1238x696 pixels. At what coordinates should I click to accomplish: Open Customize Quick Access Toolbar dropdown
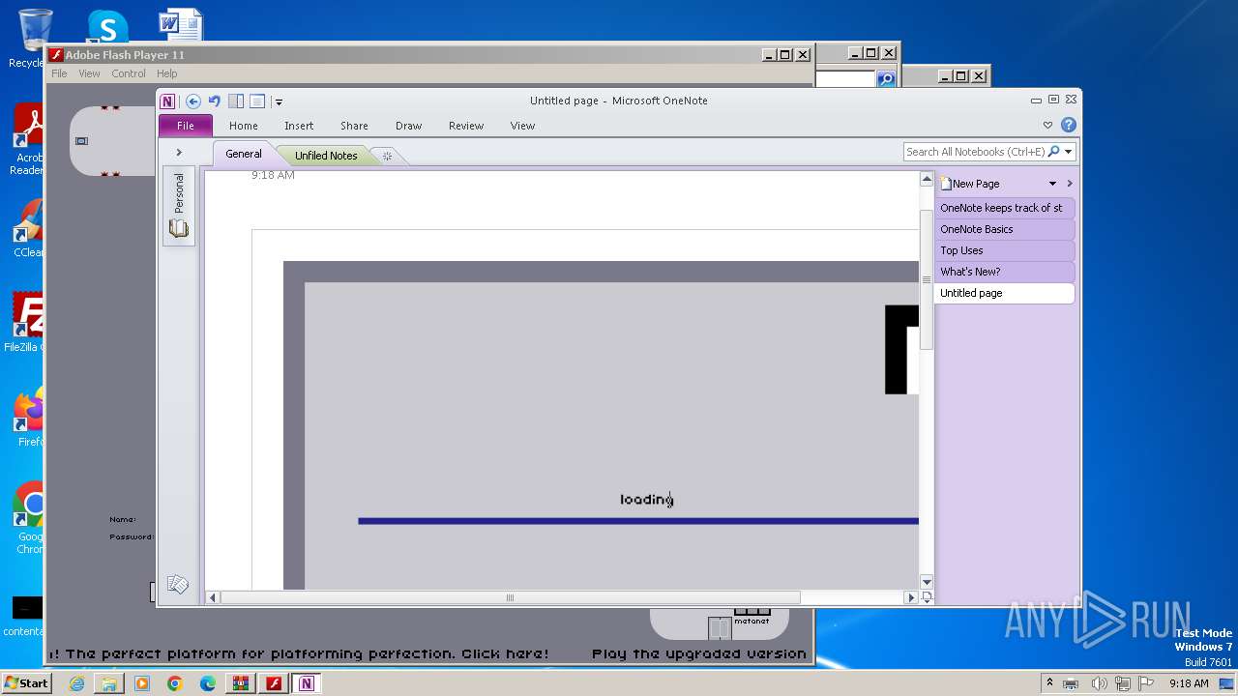point(279,101)
